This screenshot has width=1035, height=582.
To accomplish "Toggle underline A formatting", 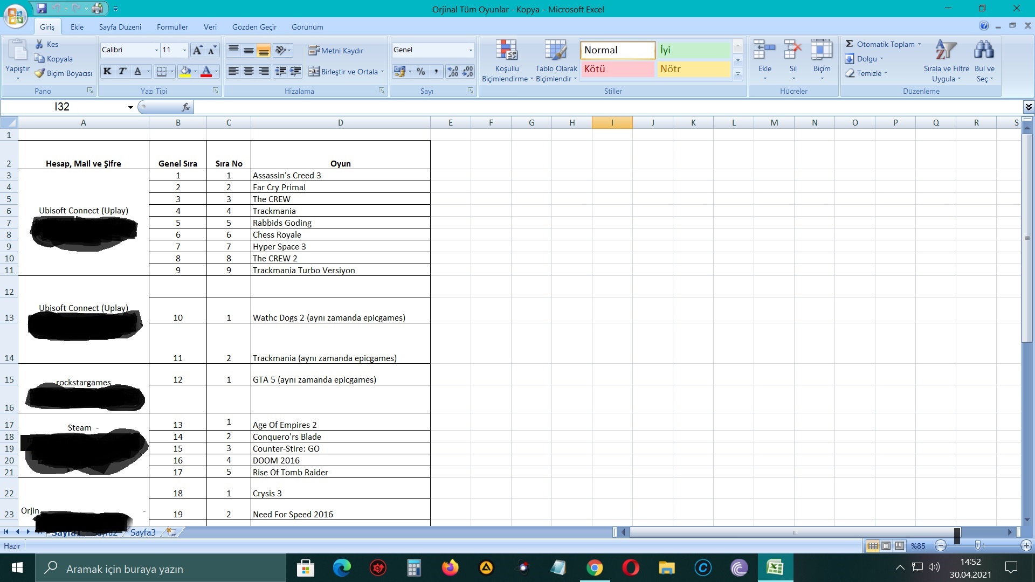I will [x=137, y=71].
